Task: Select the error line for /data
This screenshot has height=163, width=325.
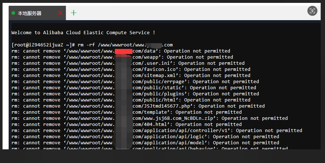Action: pos(121,51)
